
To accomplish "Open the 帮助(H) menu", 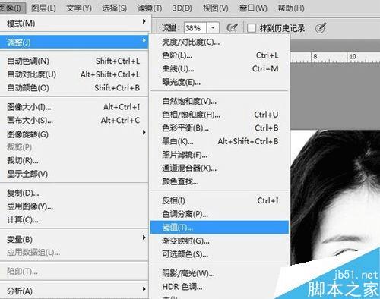I will (291, 8).
